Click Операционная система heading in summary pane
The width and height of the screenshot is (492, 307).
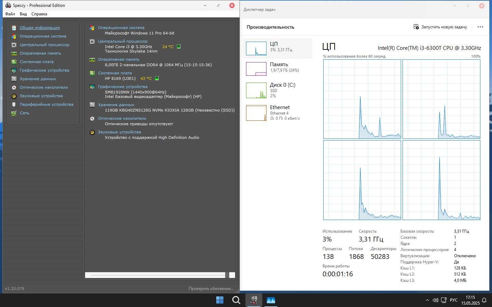[x=121, y=28]
